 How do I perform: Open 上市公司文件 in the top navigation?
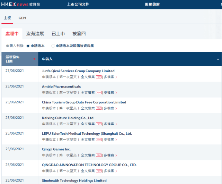click(78, 5)
